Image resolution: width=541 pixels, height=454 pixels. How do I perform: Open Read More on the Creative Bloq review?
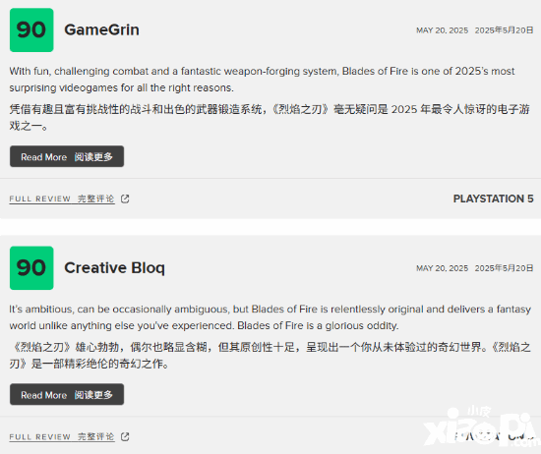click(x=67, y=394)
